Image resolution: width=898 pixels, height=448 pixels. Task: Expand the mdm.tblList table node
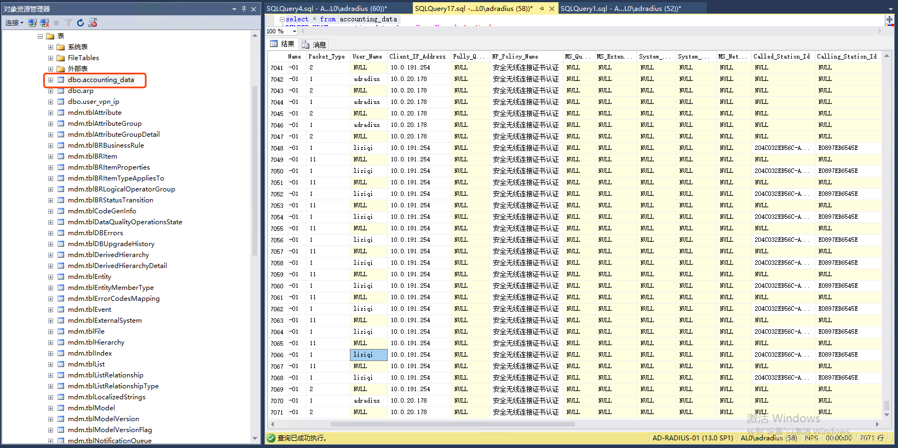point(50,364)
